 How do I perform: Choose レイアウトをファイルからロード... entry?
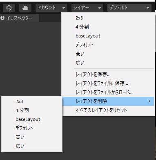click(x=108, y=92)
